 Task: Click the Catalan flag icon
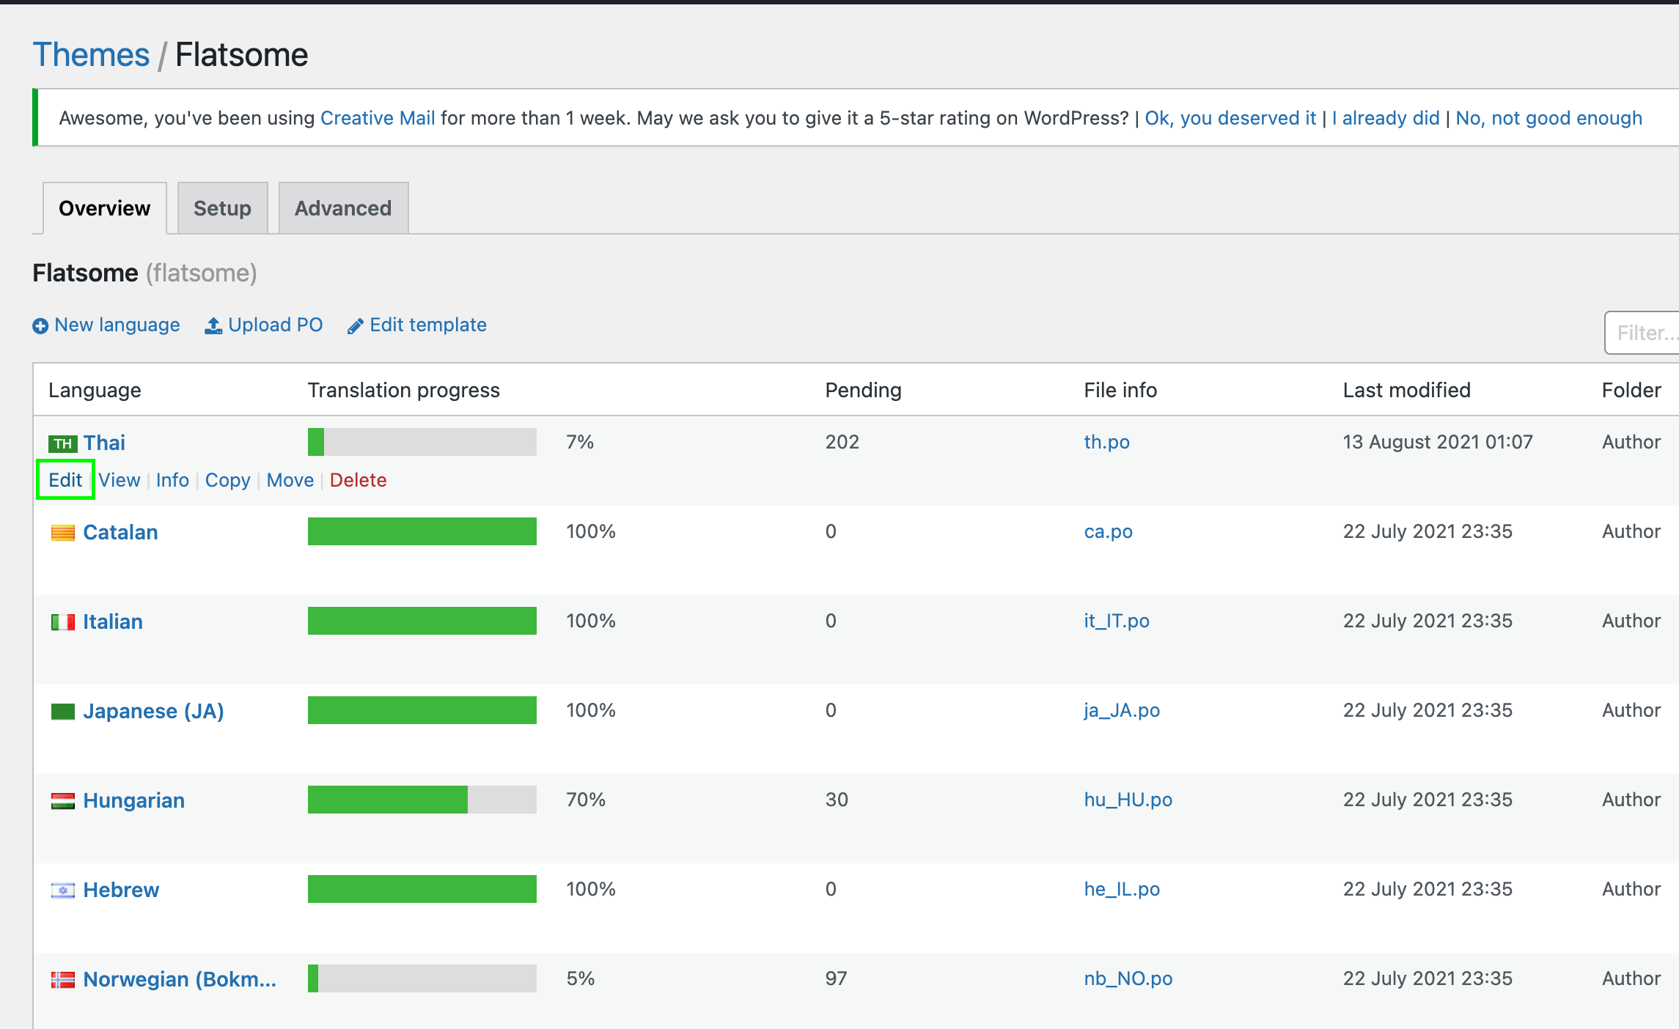[x=63, y=533]
